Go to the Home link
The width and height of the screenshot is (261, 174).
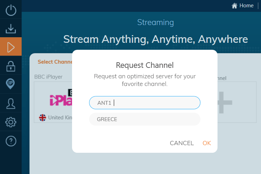tap(246, 6)
